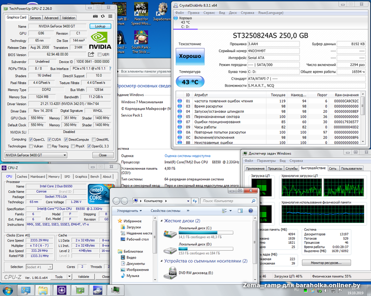Click Explorer search magnifier icon
Viewport: 371px width, 296px height.
click(x=253, y=201)
